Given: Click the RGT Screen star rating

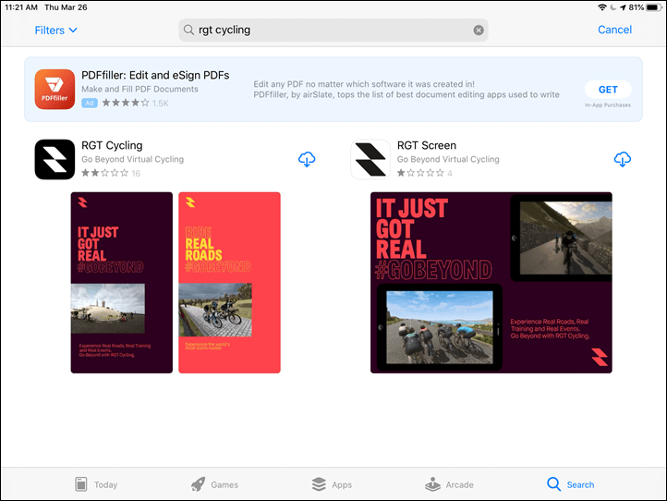Looking at the screenshot, I should coord(424,173).
